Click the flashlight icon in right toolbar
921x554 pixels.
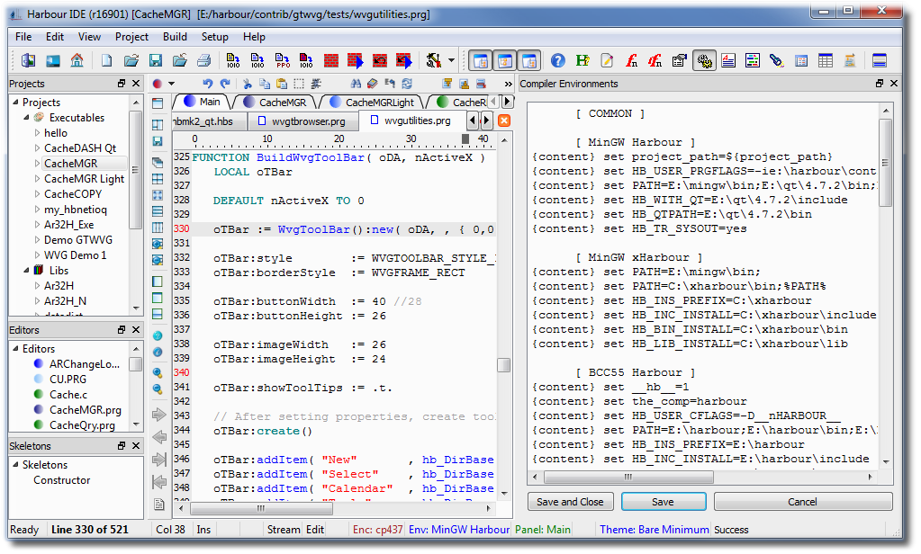[776, 61]
